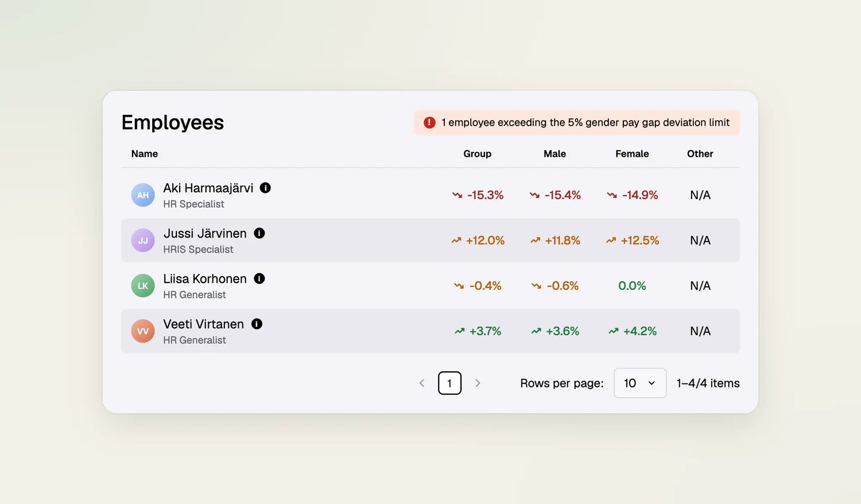Screen dimensions: 861x504
Task: Click the +12.0% group value
Action: pos(486,241)
